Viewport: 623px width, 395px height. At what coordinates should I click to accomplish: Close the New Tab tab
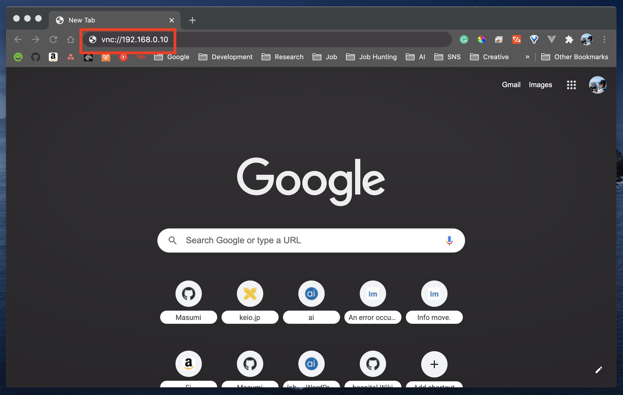pyautogui.click(x=172, y=20)
